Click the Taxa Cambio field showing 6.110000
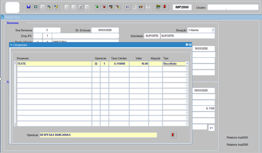Screen dimensions: 262x153 (119, 64)
